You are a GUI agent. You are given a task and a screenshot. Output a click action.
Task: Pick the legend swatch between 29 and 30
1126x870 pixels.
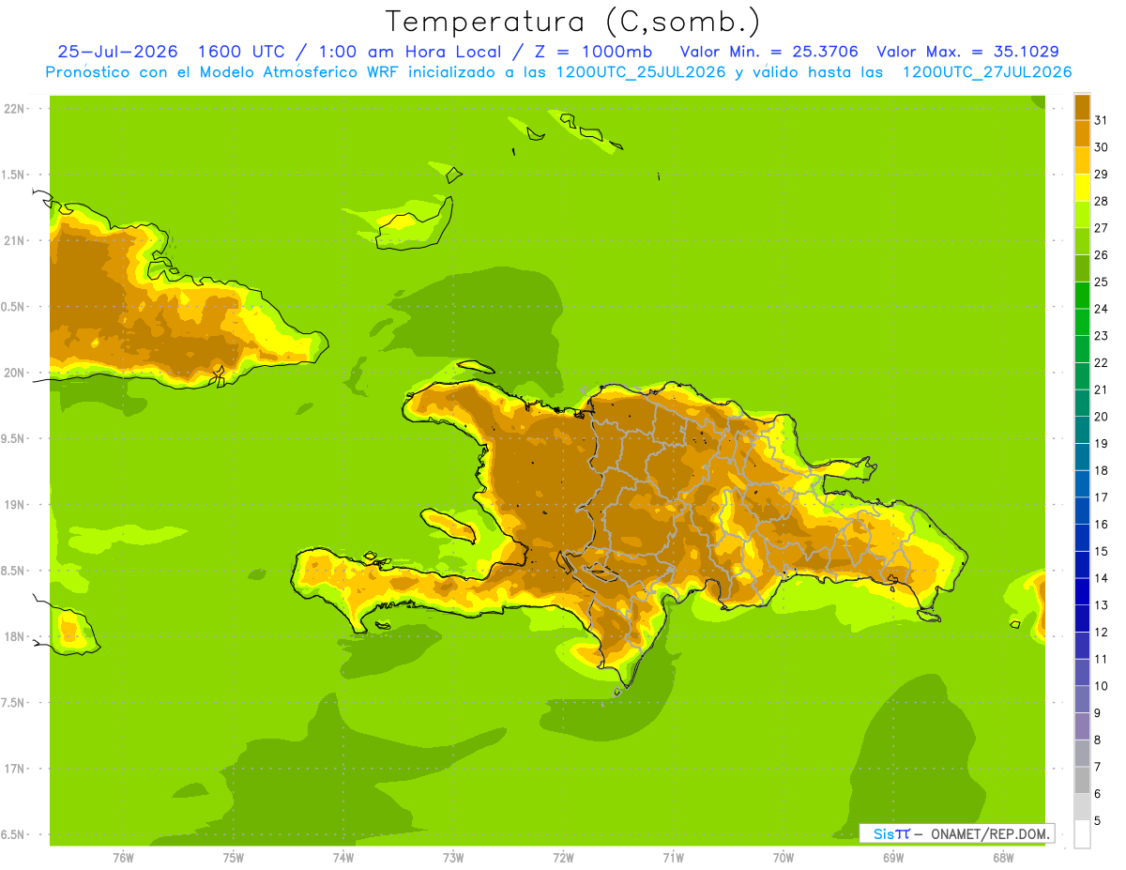1082,160
